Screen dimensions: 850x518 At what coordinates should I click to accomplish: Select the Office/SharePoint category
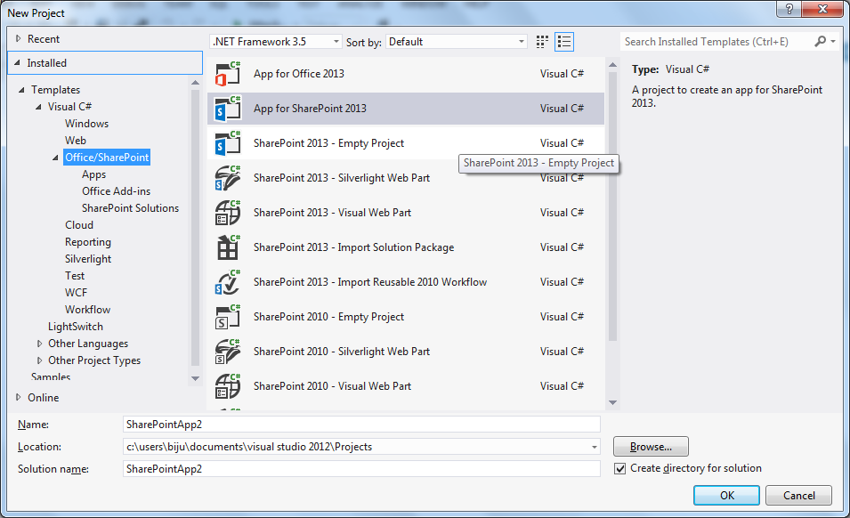107,158
